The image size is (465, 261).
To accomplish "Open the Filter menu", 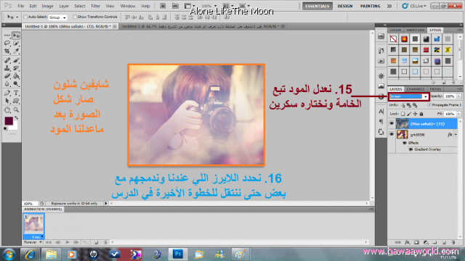I will 95,6.
